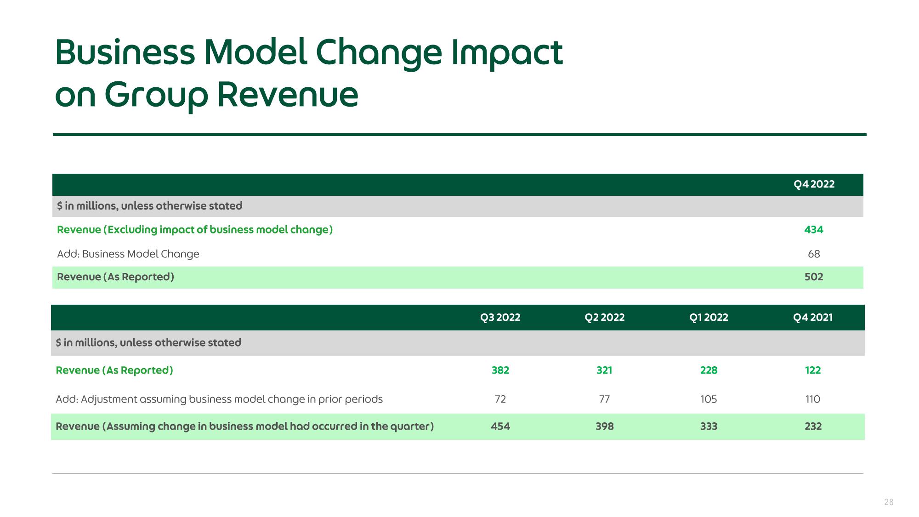Select the value 68

coord(814,254)
